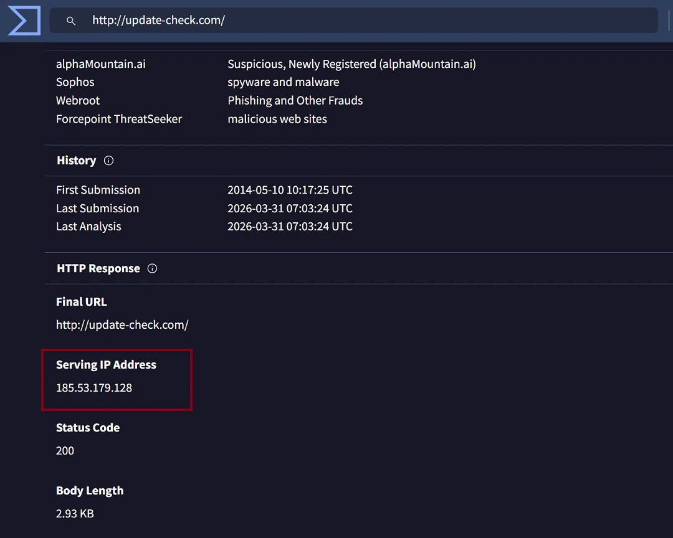Click 'Phishing and Other Frauds' category text
673x538 pixels.
[295, 101]
